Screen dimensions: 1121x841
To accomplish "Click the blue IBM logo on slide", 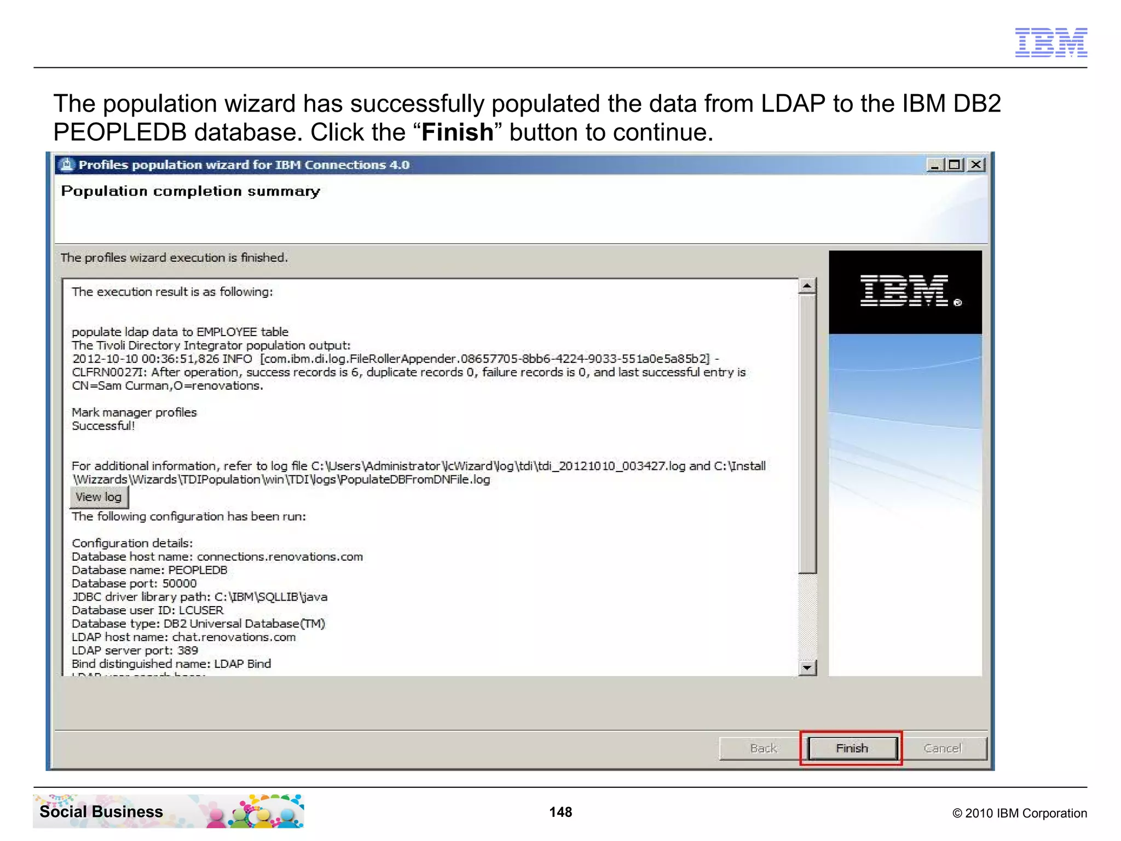I will tap(1051, 43).
